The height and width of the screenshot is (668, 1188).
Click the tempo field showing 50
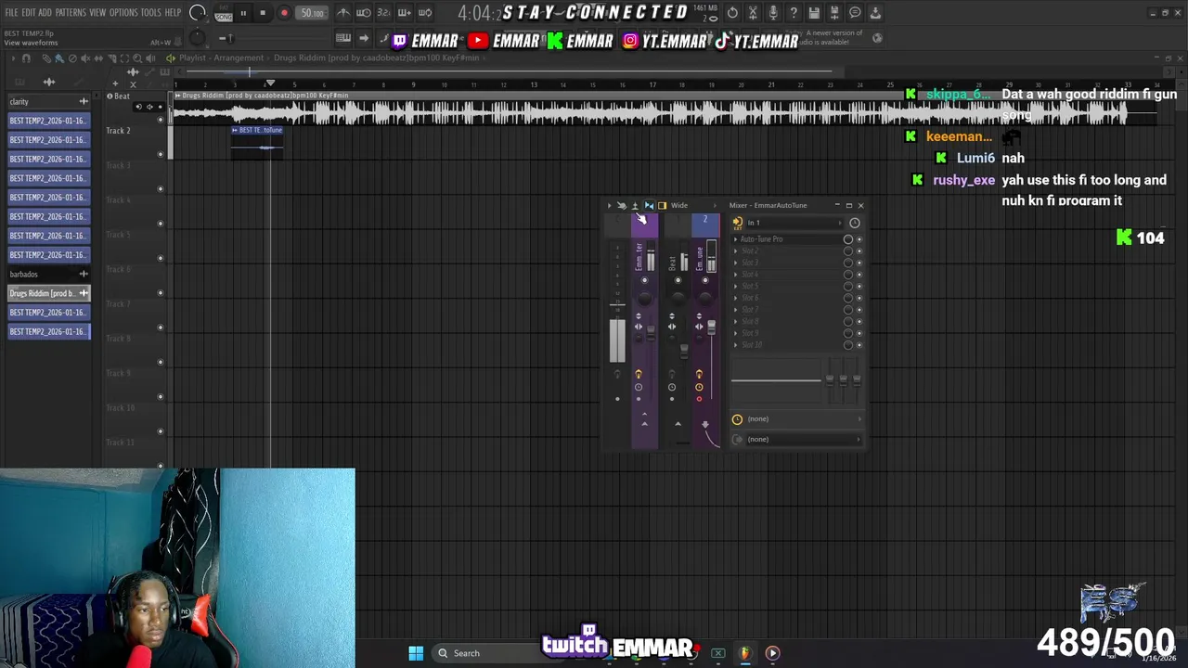[x=312, y=13]
